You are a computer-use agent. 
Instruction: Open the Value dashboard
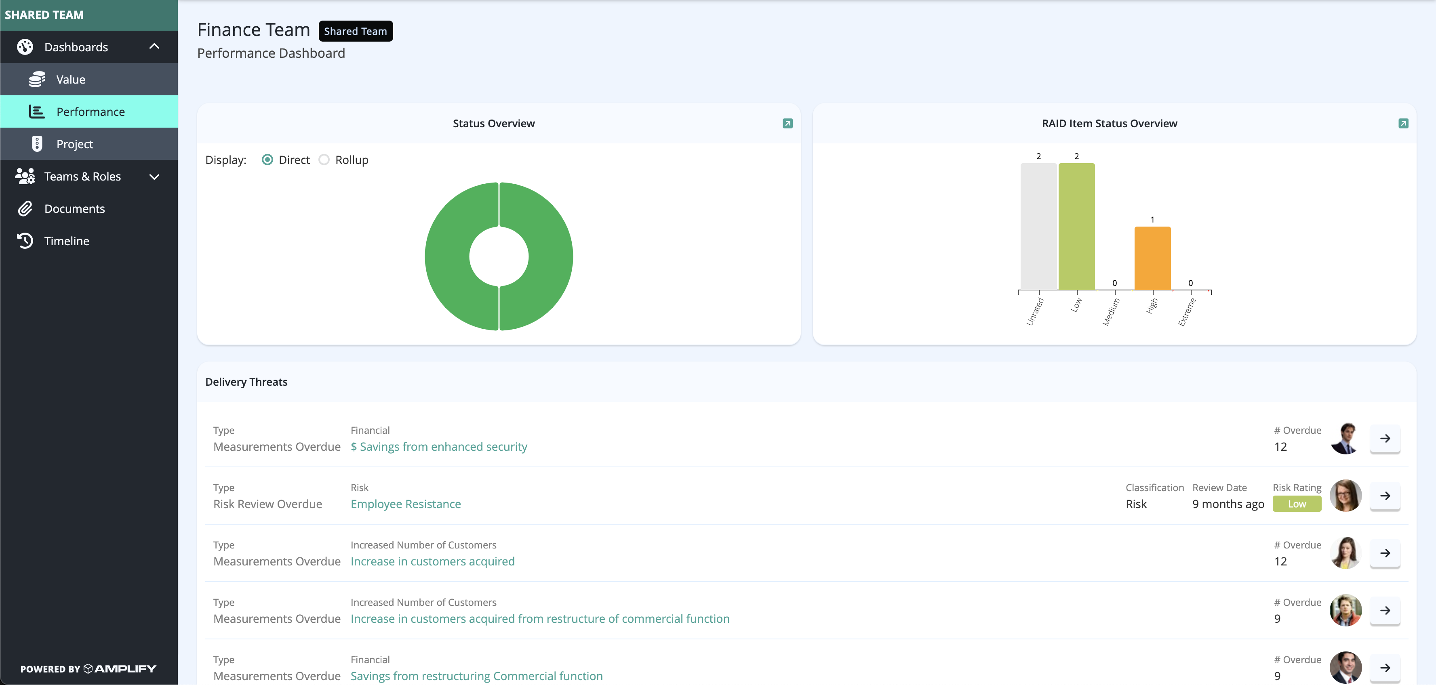click(89, 79)
